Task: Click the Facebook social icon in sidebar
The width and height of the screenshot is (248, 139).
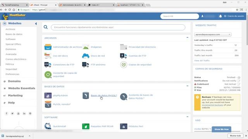Action: point(7,114)
